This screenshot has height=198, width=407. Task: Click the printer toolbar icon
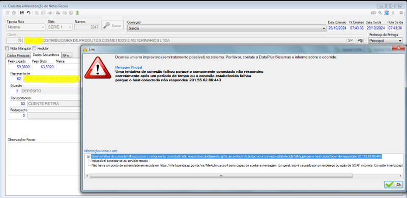click(58, 13)
